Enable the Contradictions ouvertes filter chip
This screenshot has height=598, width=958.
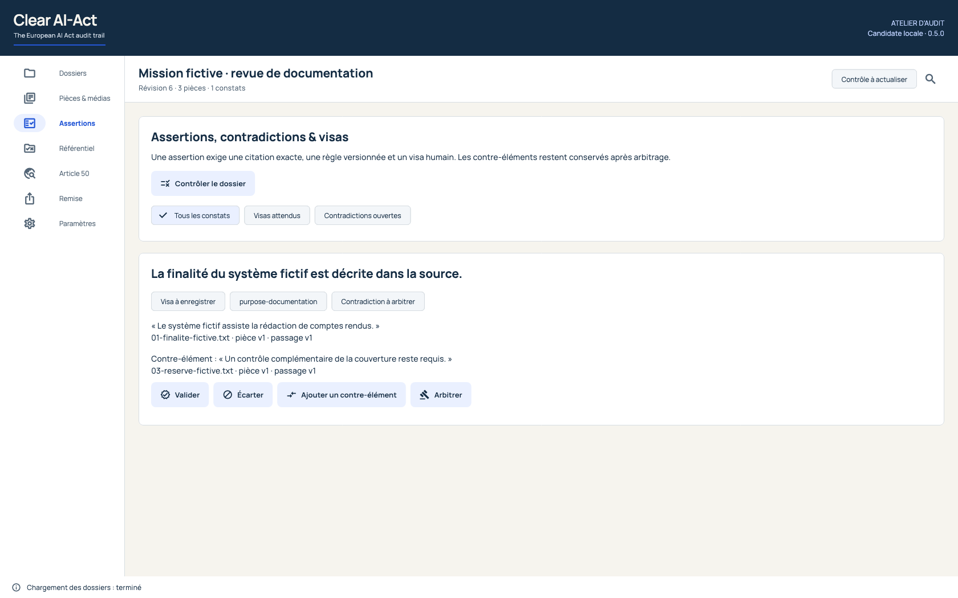[x=363, y=215]
